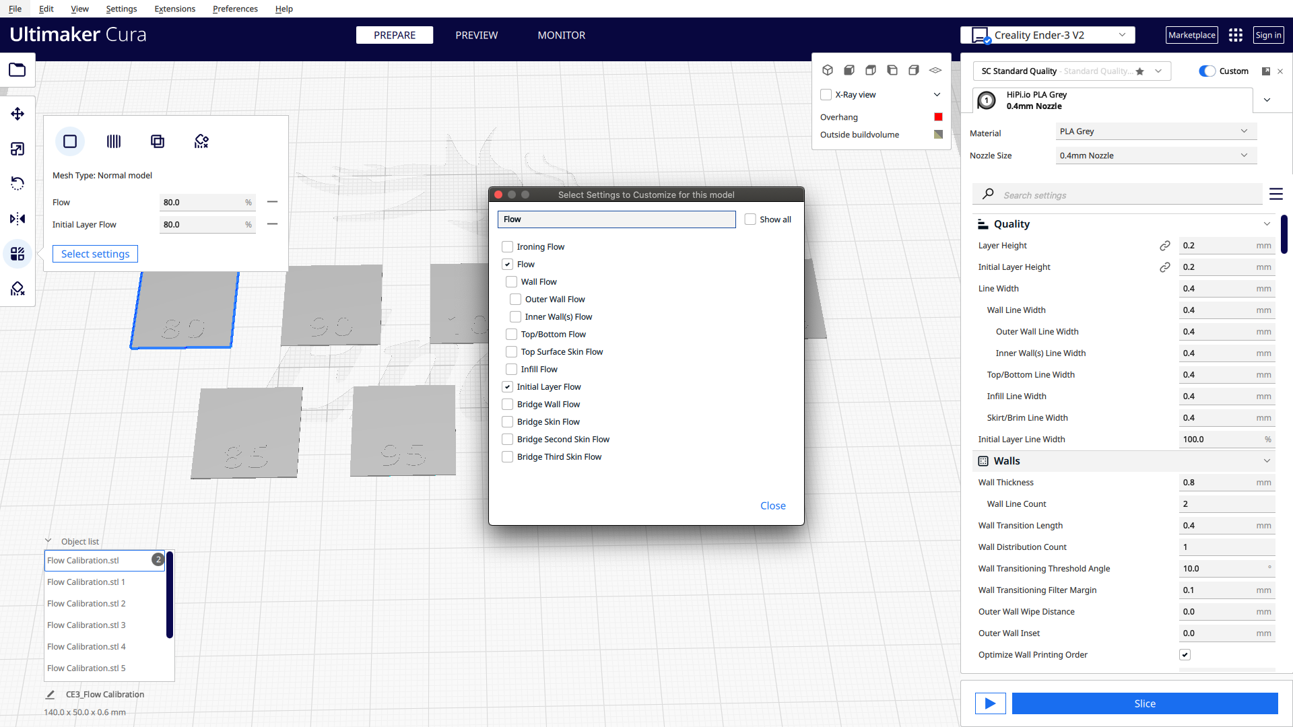The image size is (1293, 727).
Task: Collapse the Walls settings section
Action: pyautogui.click(x=1267, y=461)
